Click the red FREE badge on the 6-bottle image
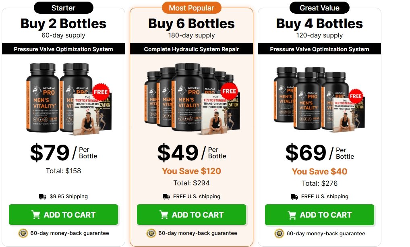The width and height of the screenshot is (410, 247). (229, 91)
